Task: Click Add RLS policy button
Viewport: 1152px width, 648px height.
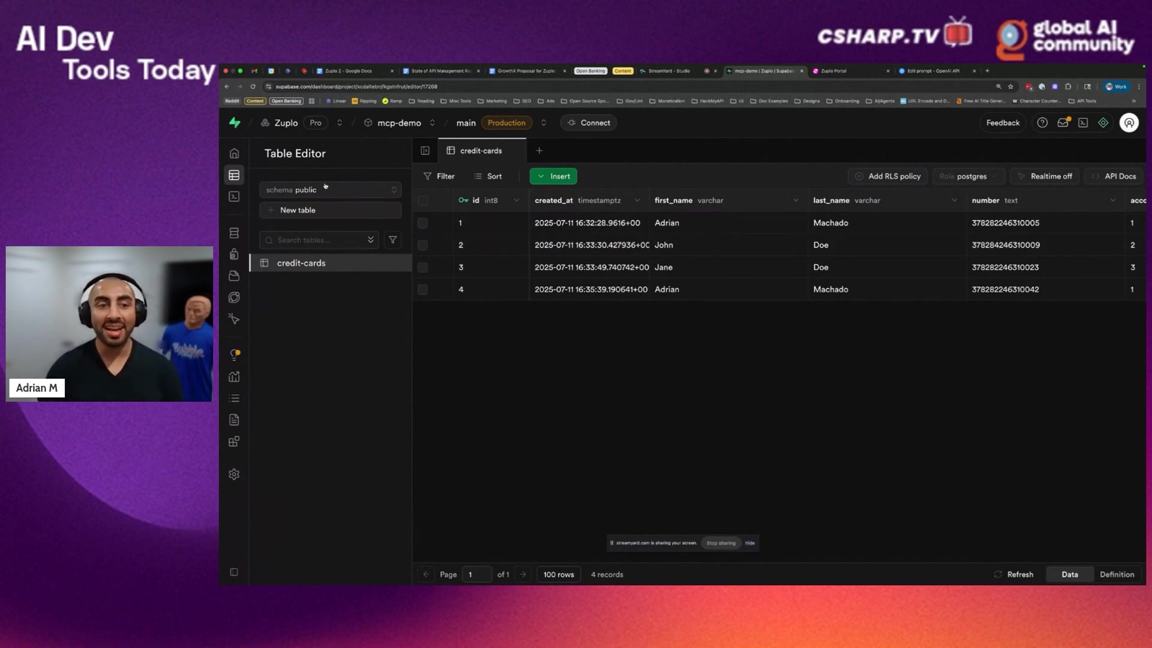Action: tap(887, 176)
